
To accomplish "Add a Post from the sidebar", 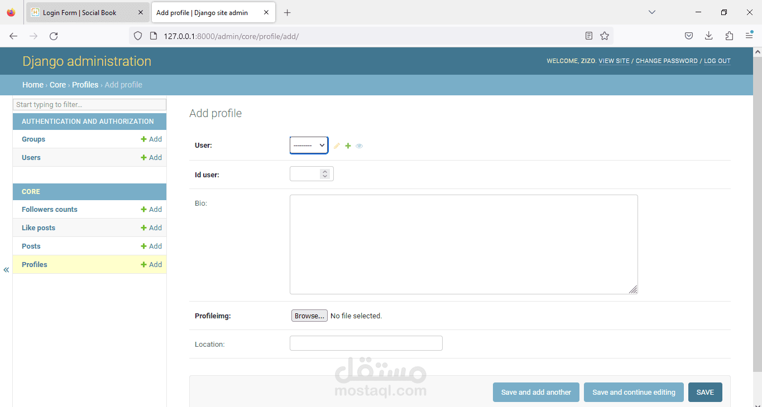I will (151, 246).
